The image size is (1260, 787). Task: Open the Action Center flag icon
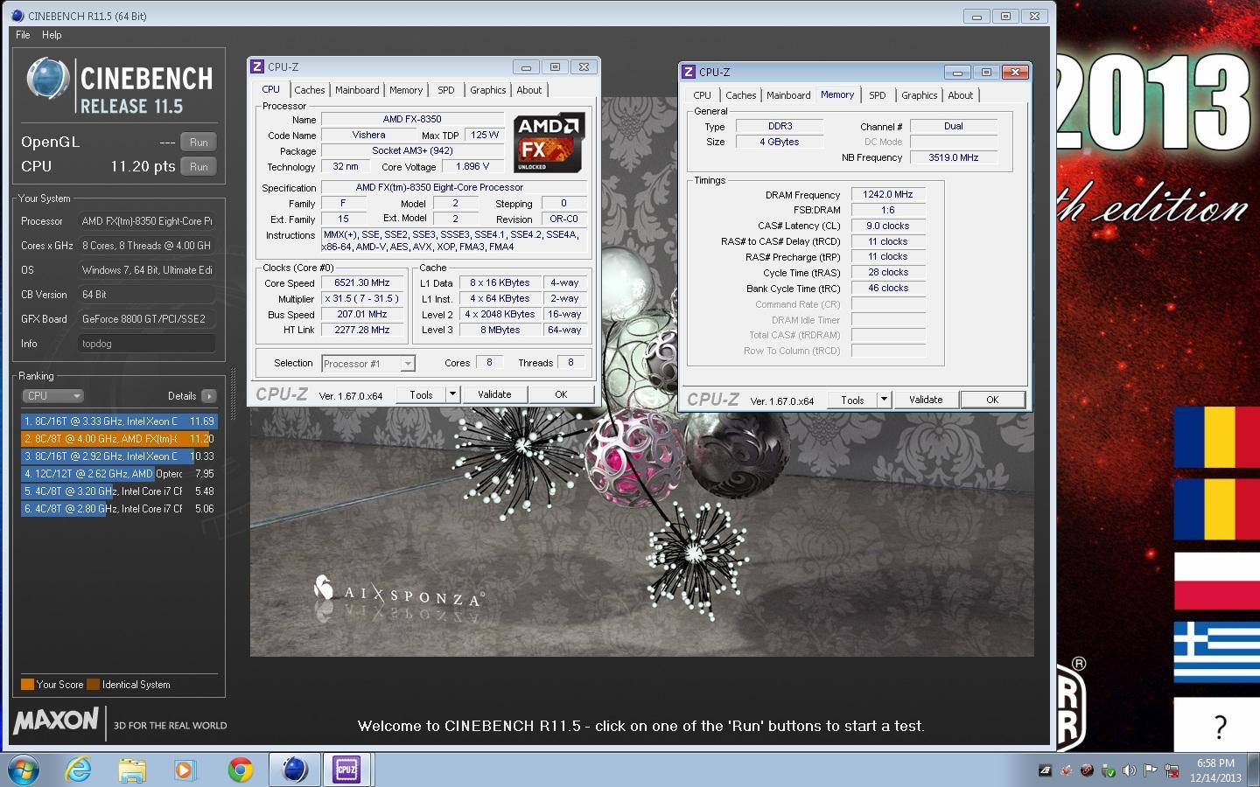click(1149, 770)
